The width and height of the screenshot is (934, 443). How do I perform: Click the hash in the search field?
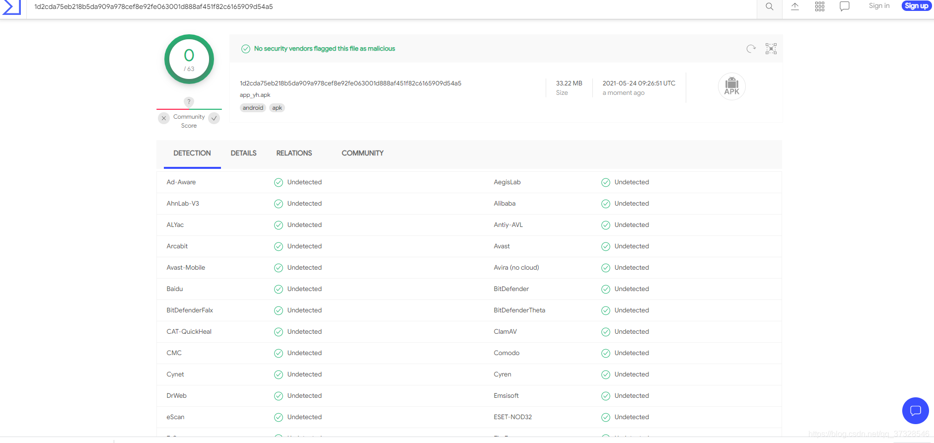click(x=153, y=7)
